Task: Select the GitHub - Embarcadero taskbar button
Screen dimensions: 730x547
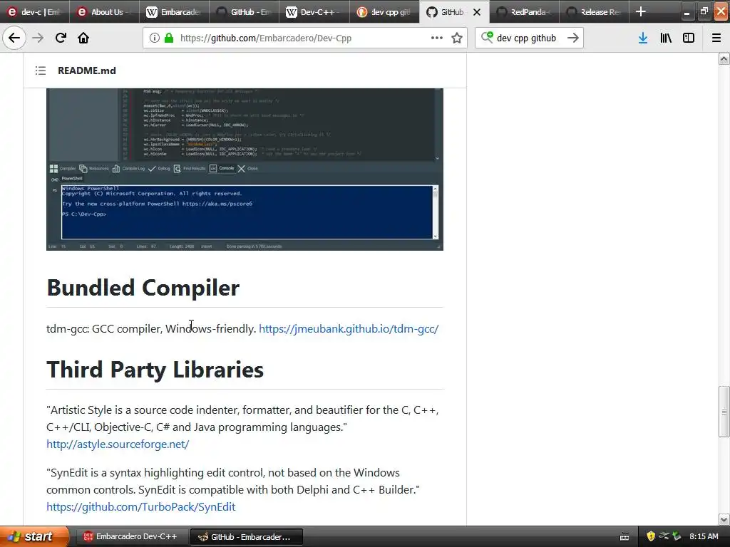Action: pyautogui.click(x=247, y=537)
